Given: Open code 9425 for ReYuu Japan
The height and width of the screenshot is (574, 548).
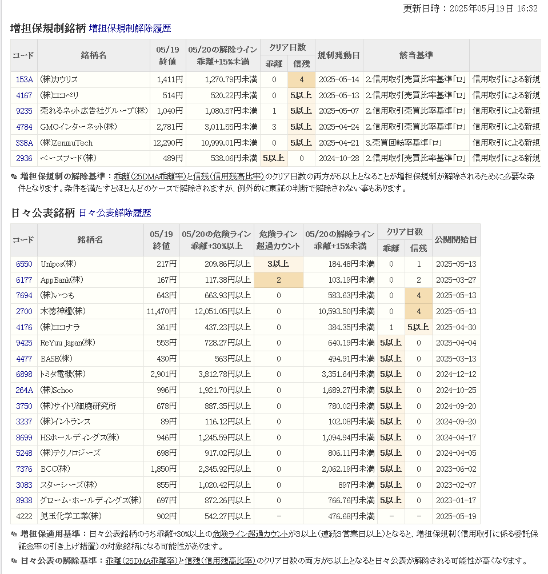Looking at the screenshot, I should point(24,343).
